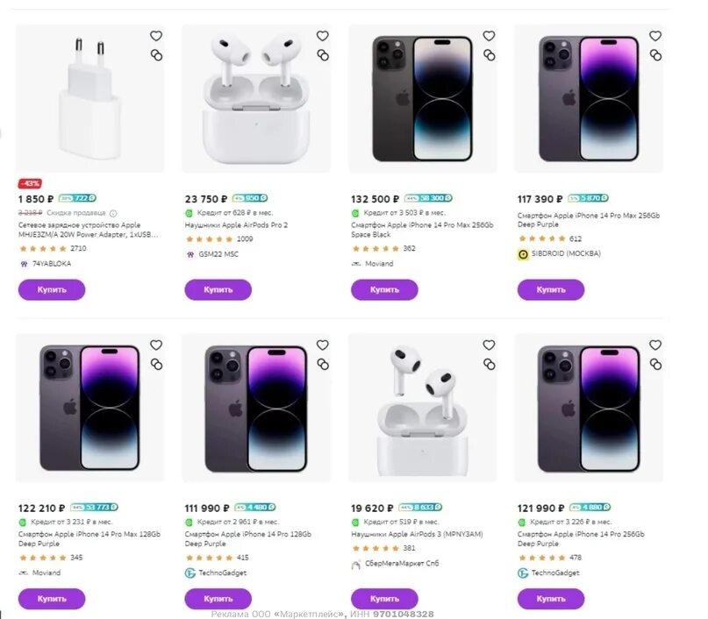Buy the AirPods 3 with Купить button
The height and width of the screenshot is (619, 708).
(384, 599)
